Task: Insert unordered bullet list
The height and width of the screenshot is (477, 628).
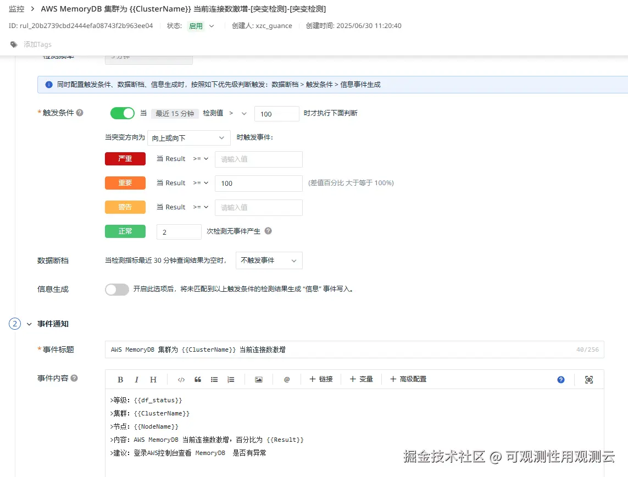Action: click(x=214, y=380)
